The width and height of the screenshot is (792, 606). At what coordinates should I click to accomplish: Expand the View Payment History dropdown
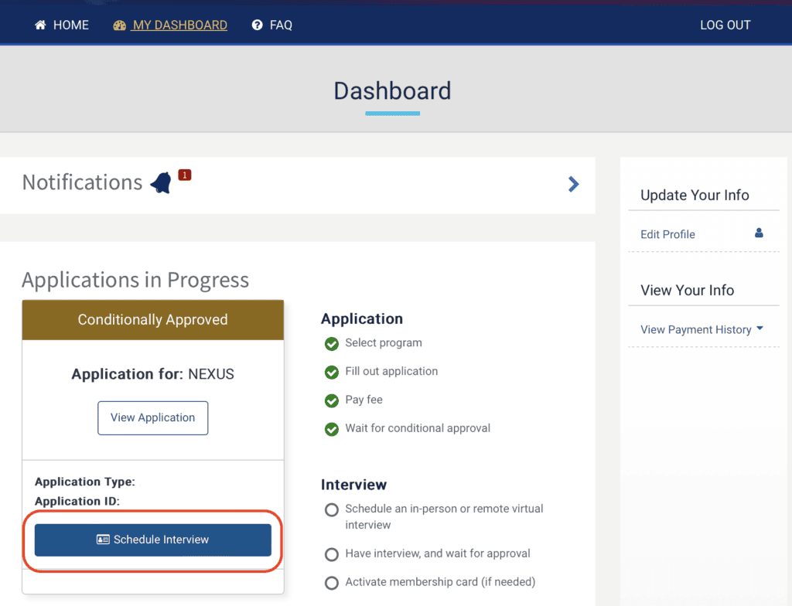coord(696,329)
